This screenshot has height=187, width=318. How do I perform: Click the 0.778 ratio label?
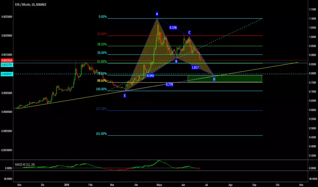click(x=169, y=85)
